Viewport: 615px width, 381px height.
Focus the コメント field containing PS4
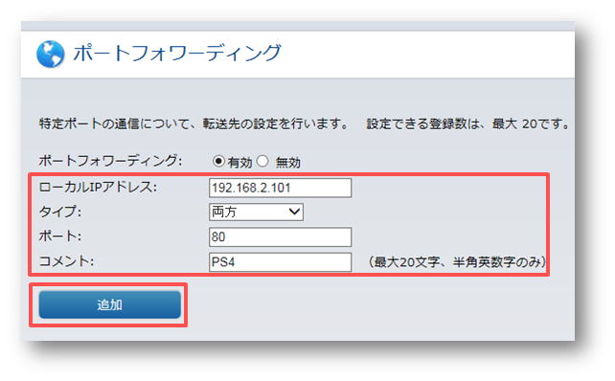[280, 262]
